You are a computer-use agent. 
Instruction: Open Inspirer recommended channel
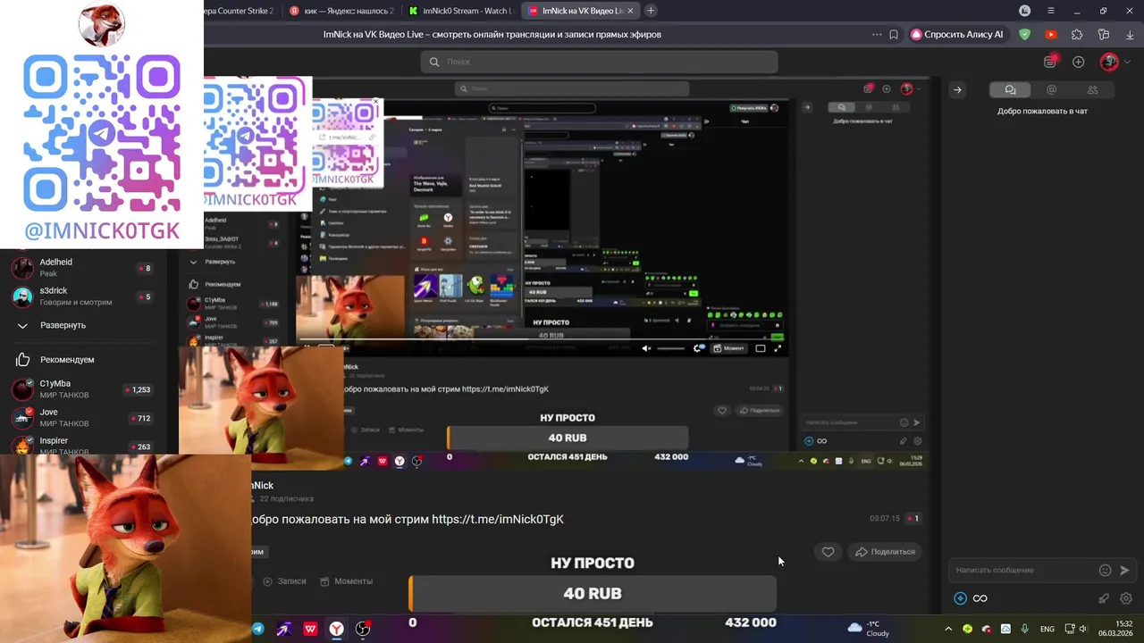(x=81, y=445)
